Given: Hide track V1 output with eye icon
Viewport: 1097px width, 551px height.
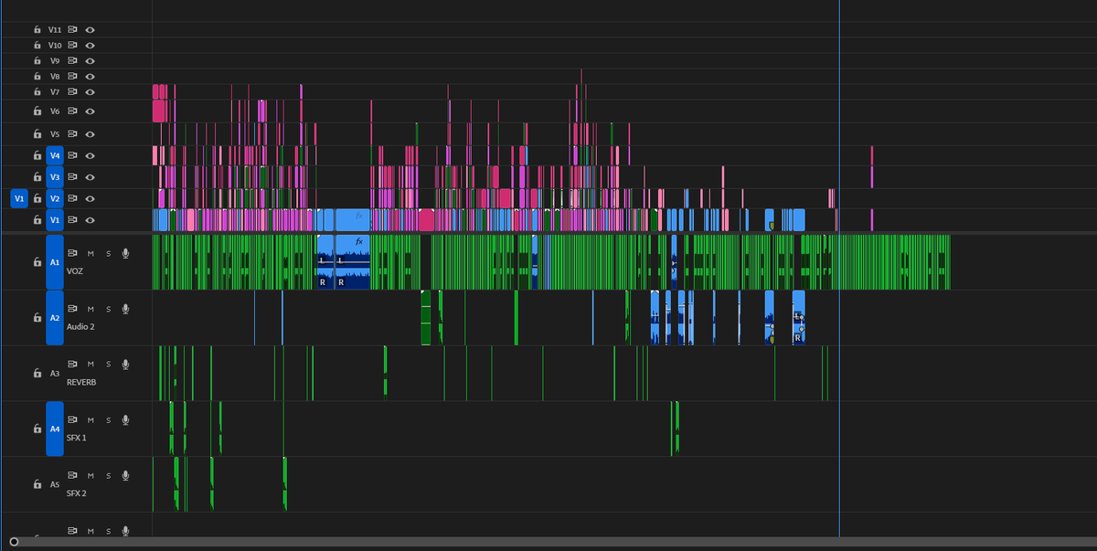Looking at the screenshot, I should 91,220.
